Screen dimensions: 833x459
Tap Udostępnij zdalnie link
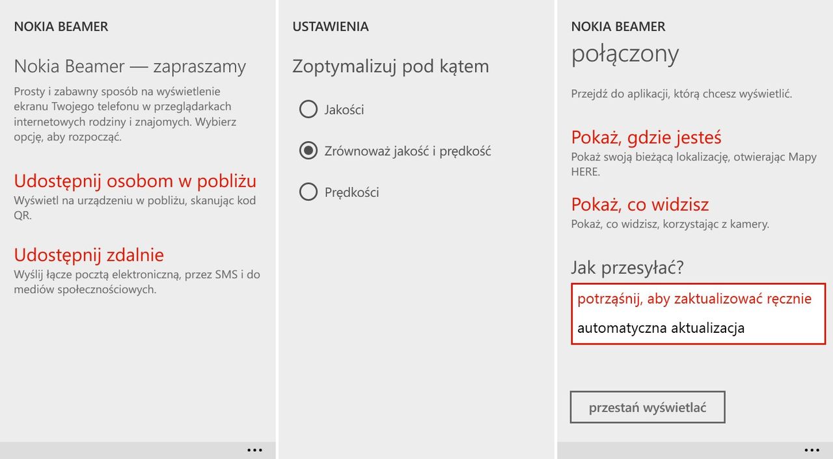tap(89, 254)
